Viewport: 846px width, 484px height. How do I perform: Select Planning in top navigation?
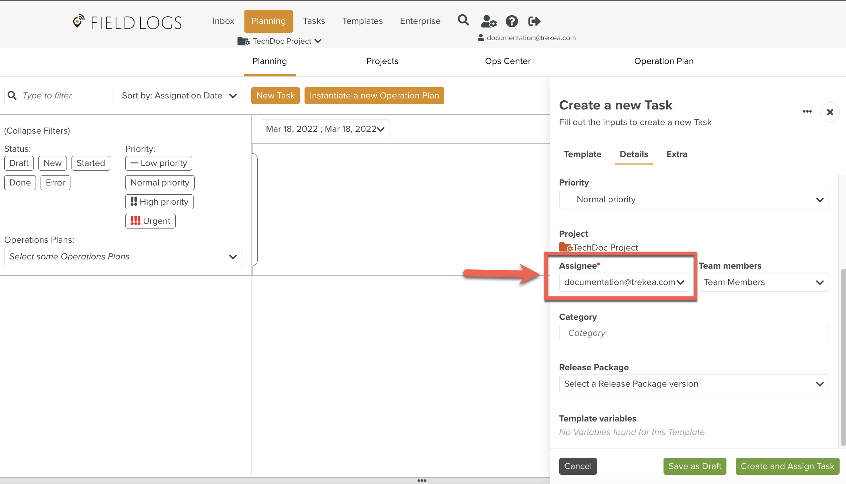pyautogui.click(x=269, y=21)
